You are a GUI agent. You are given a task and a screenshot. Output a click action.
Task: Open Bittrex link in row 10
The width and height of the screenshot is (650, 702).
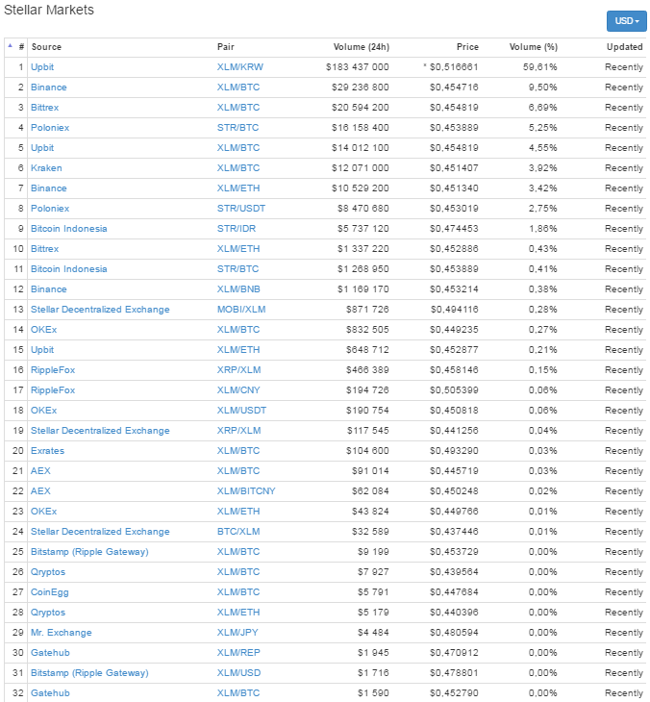pyautogui.click(x=44, y=248)
